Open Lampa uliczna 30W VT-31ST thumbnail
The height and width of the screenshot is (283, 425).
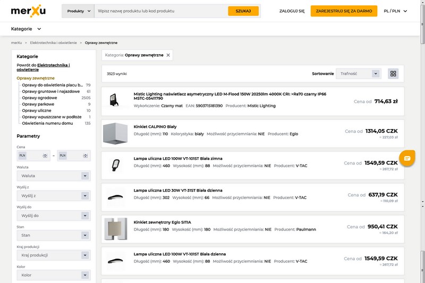pyautogui.click(x=115, y=197)
